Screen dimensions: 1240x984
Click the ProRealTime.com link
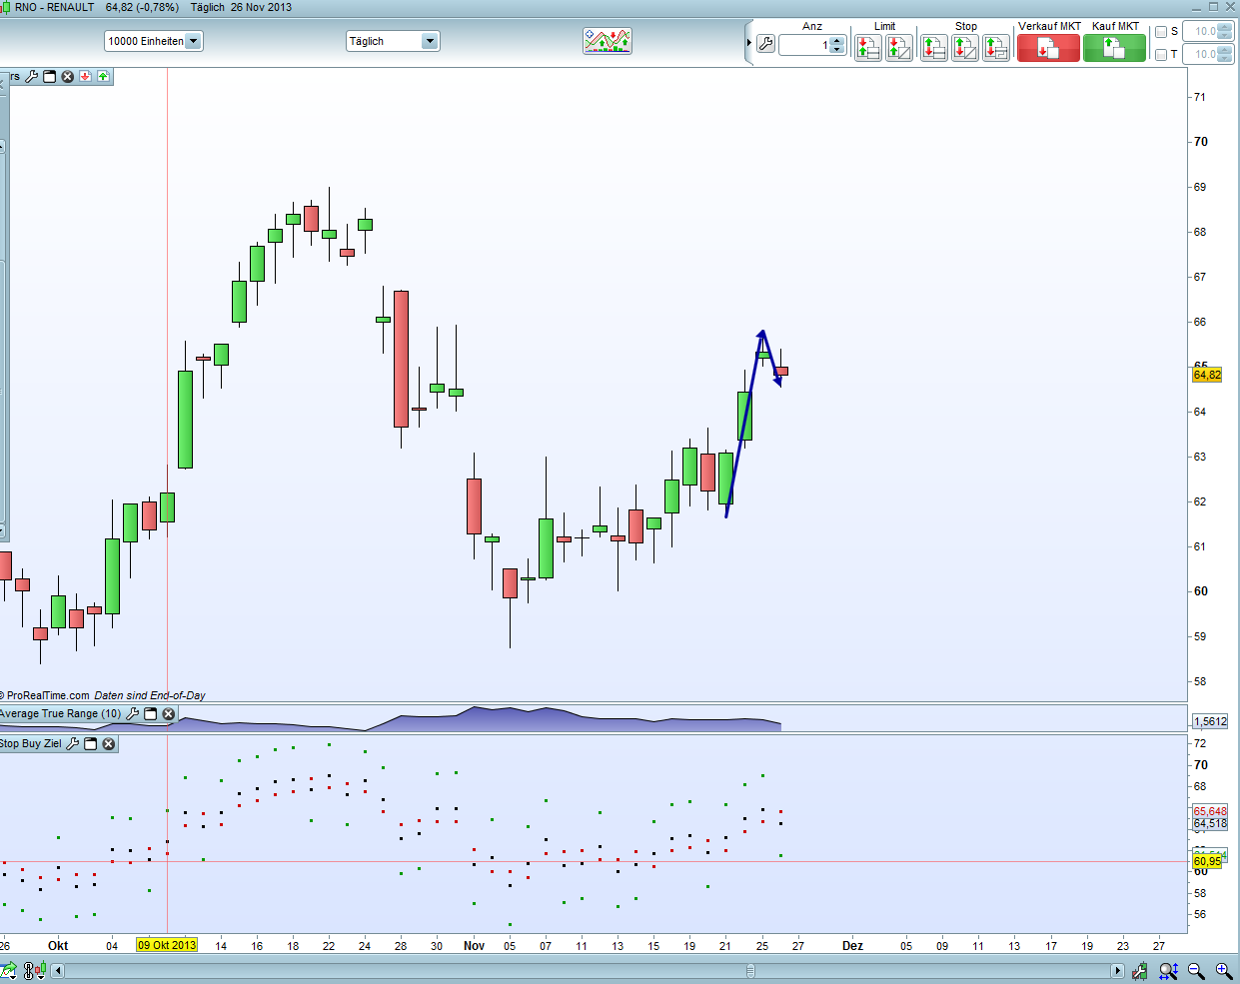click(x=48, y=695)
